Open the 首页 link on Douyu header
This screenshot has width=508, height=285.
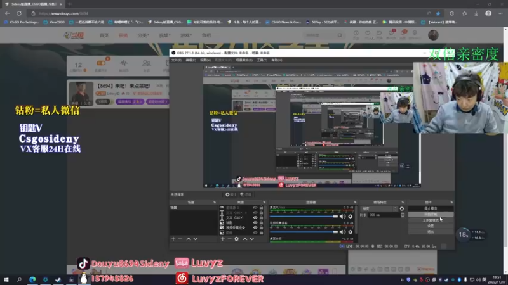[104, 35]
